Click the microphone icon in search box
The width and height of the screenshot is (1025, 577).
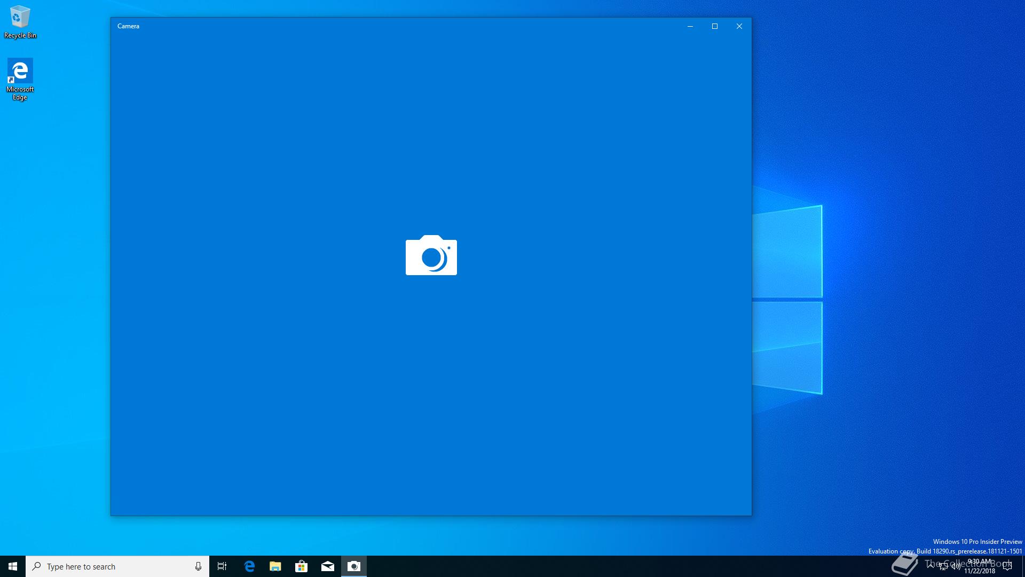pos(198,566)
